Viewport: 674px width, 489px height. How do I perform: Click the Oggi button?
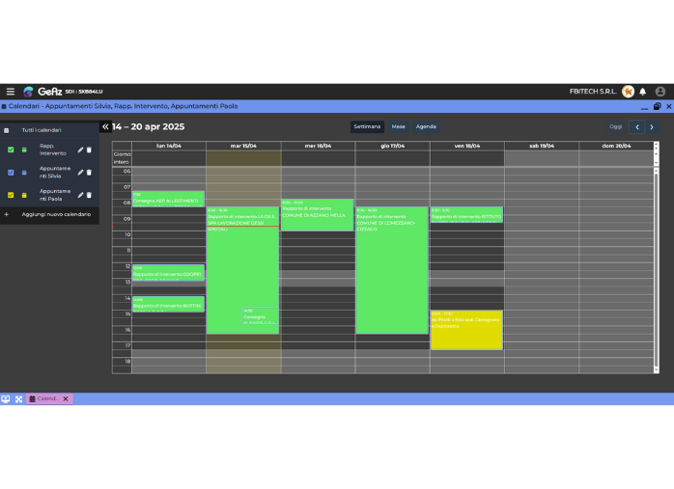[615, 126]
